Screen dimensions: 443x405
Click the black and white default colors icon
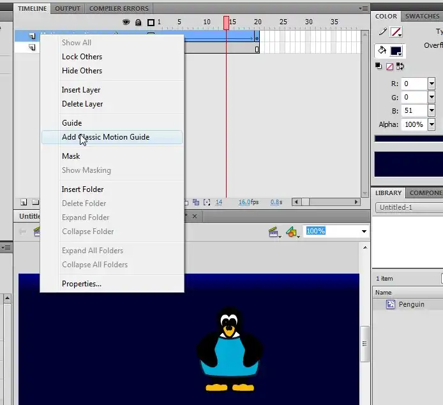379,66
